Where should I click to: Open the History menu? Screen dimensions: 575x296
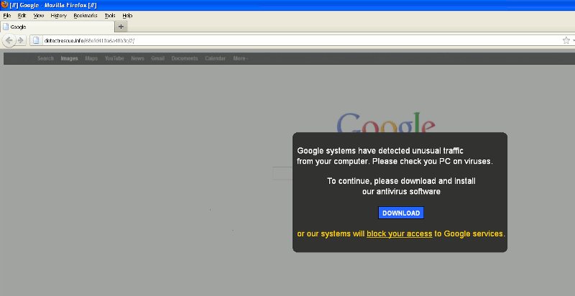(59, 15)
